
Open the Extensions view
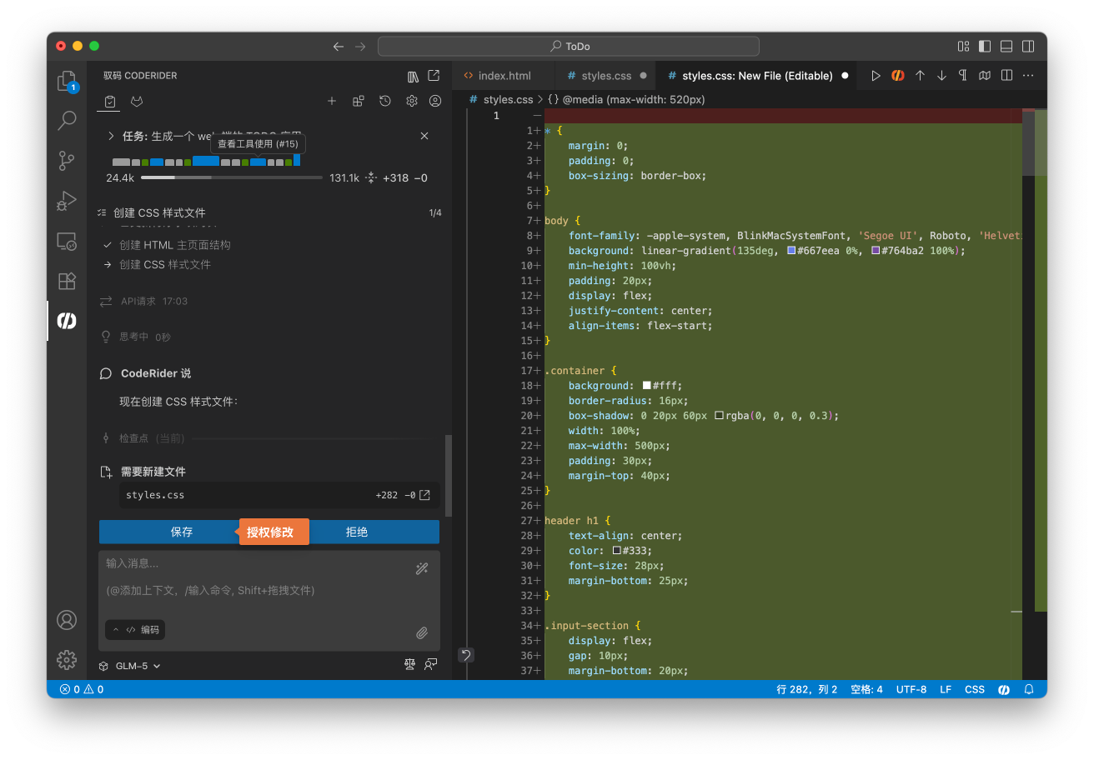pos(67,282)
